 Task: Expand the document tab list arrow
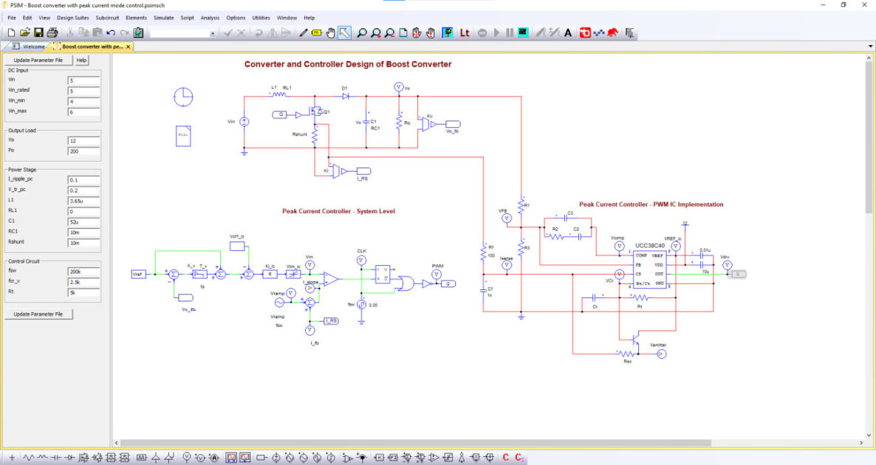click(x=870, y=46)
